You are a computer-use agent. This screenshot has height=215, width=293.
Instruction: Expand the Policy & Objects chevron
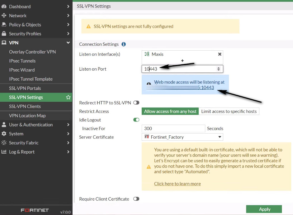click(68, 24)
